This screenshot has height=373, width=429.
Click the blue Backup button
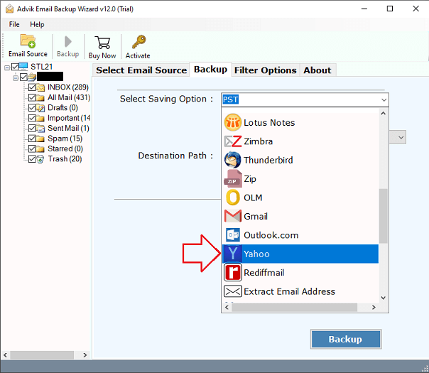click(x=346, y=339)
